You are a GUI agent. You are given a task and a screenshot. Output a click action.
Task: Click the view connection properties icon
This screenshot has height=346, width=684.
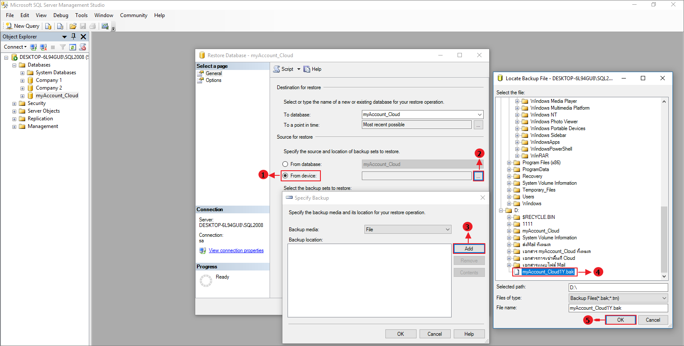pyautogui.click(x=203, y=251)
